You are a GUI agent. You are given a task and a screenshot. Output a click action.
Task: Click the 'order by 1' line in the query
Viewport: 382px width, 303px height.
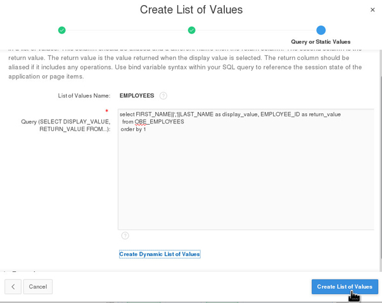pos(133,129)
